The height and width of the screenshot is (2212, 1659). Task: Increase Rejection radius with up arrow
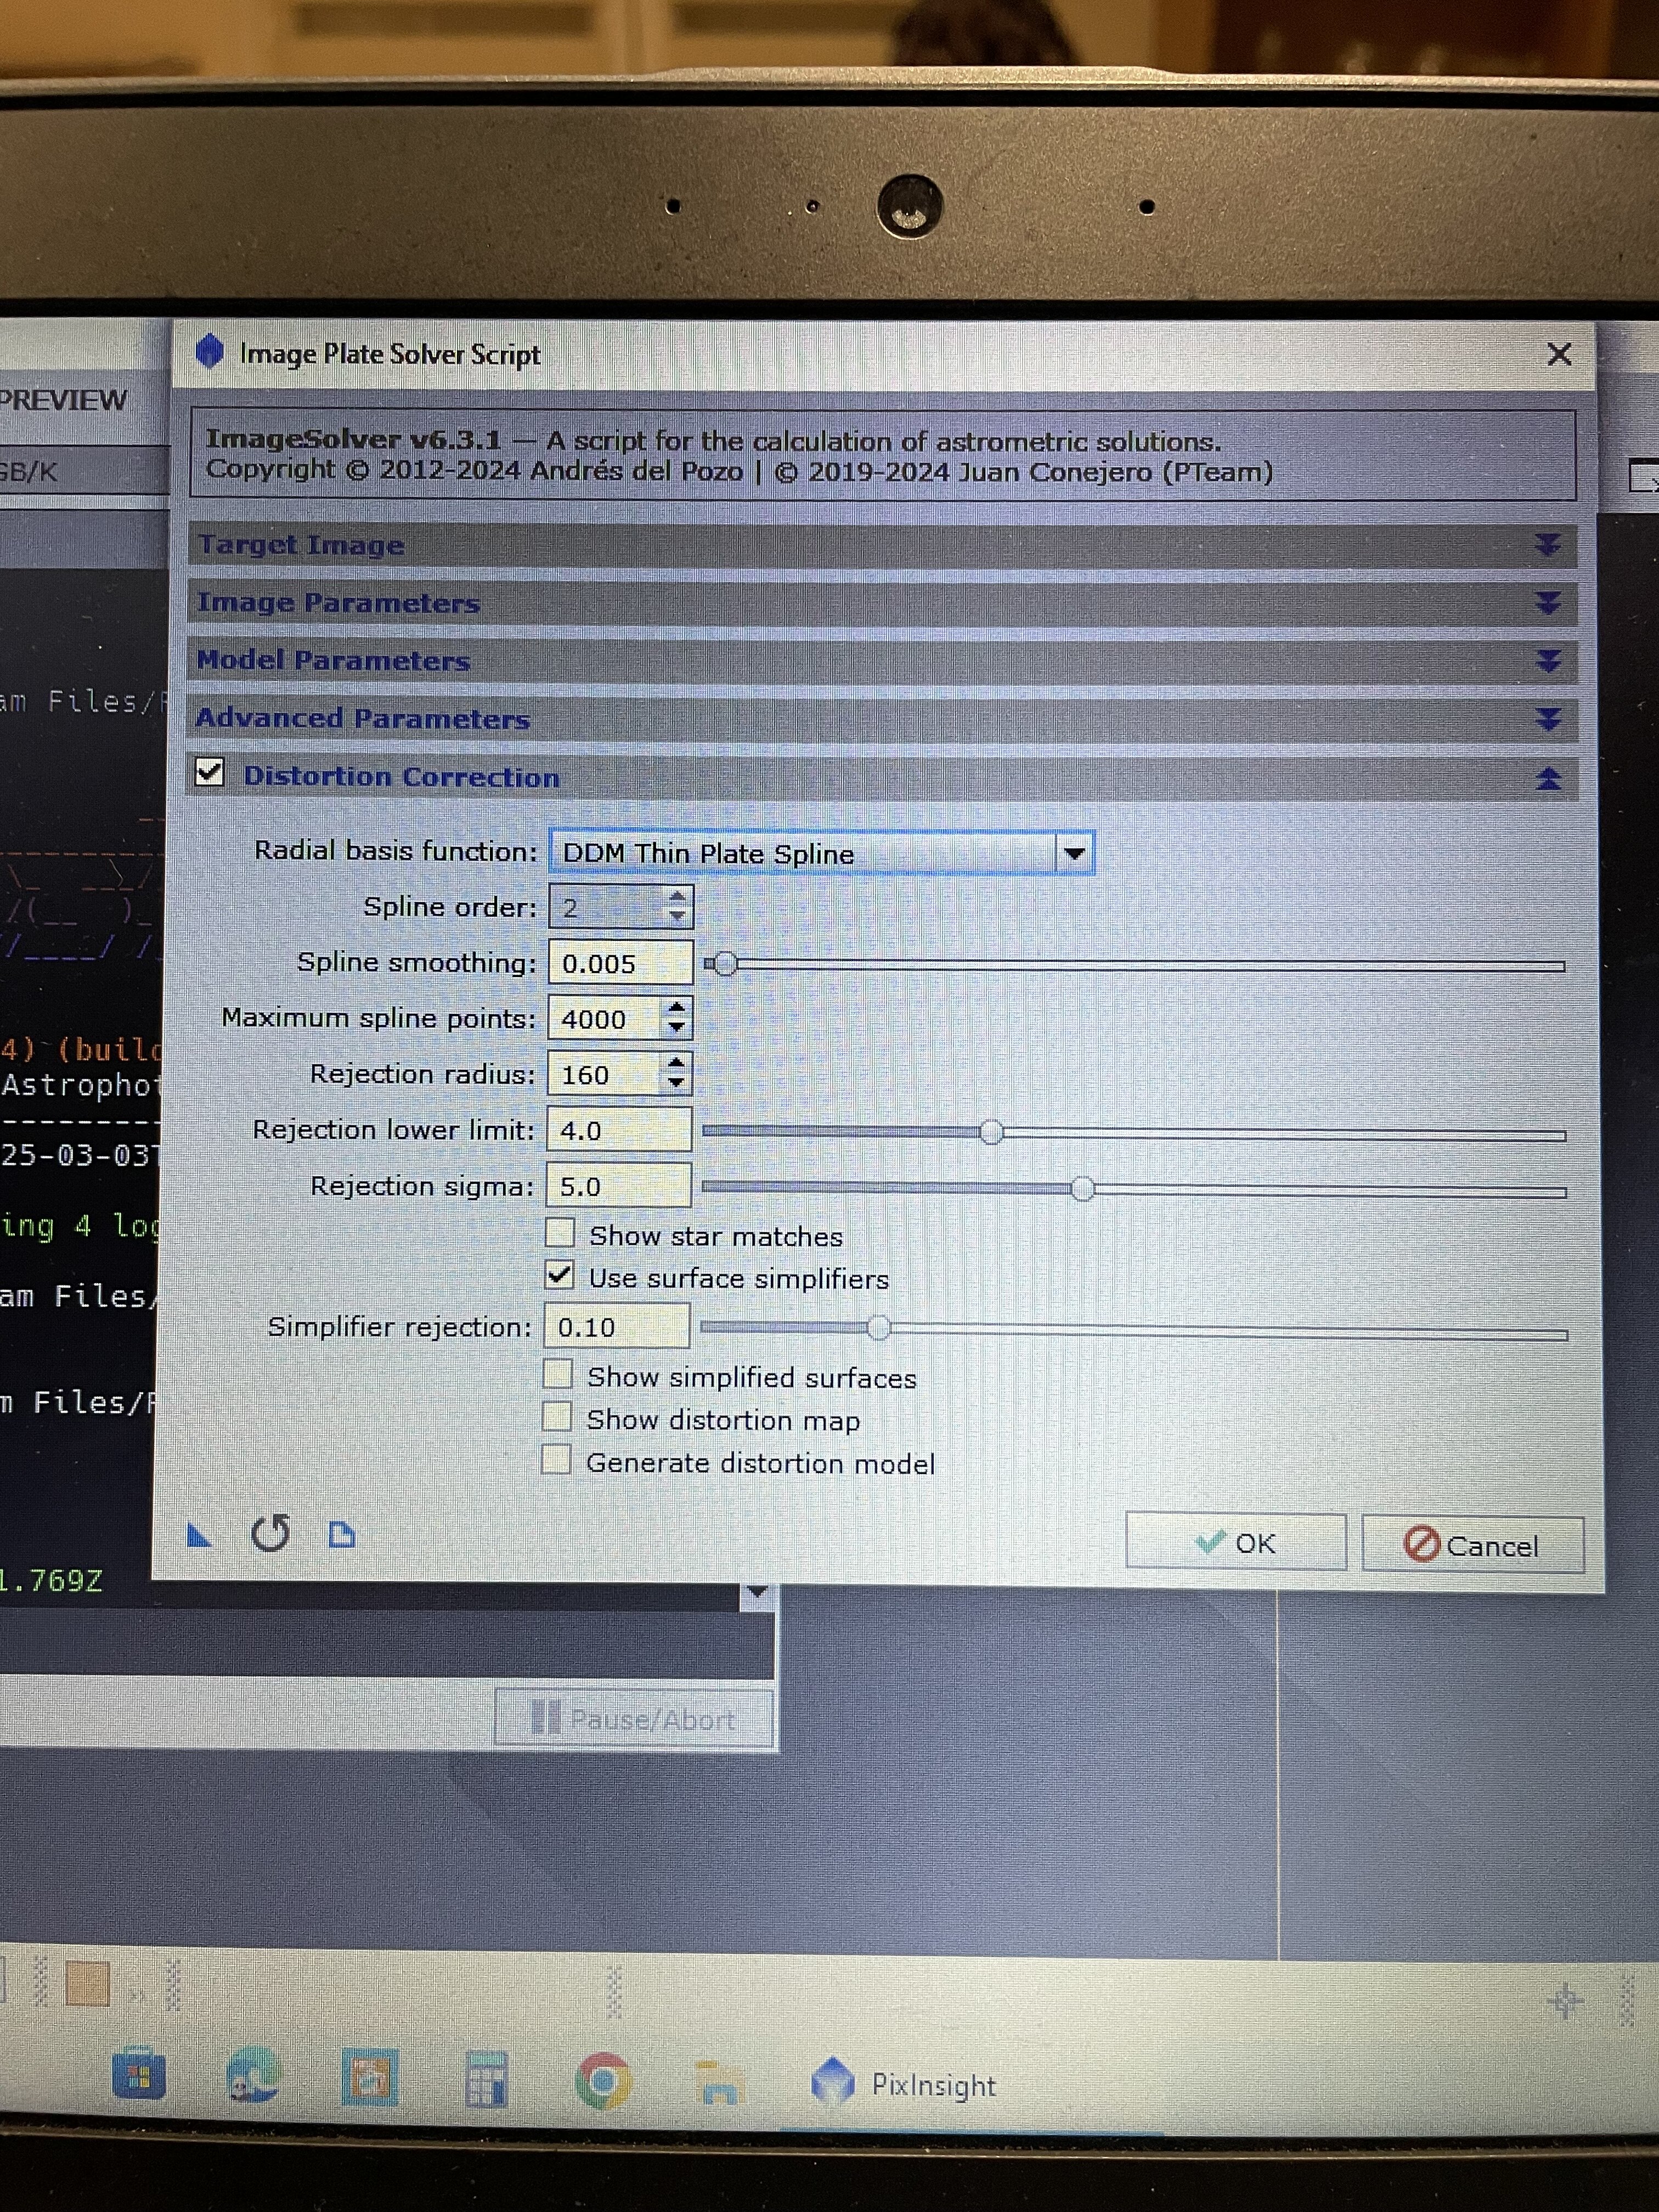pyautogui.click(x=677, y=1062)
